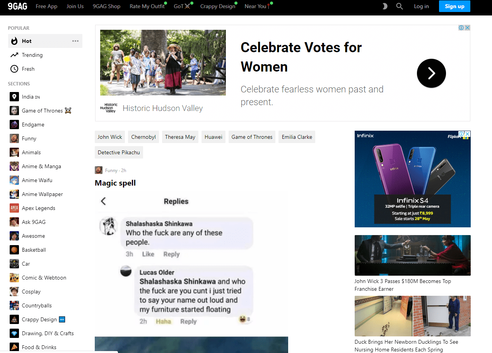This screenshot has width=492, height=353.
Task: Click the Anime Waifu section icon
Action: pyautogui.click(x=14, y=180)
